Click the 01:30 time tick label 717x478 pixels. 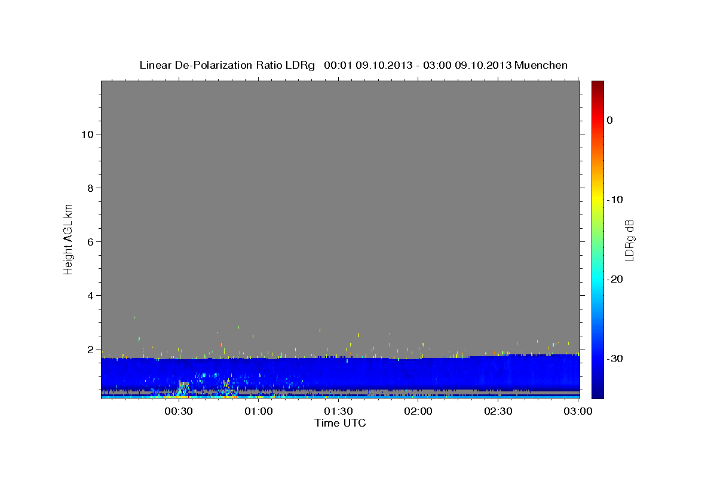click(x=338, y=412)
